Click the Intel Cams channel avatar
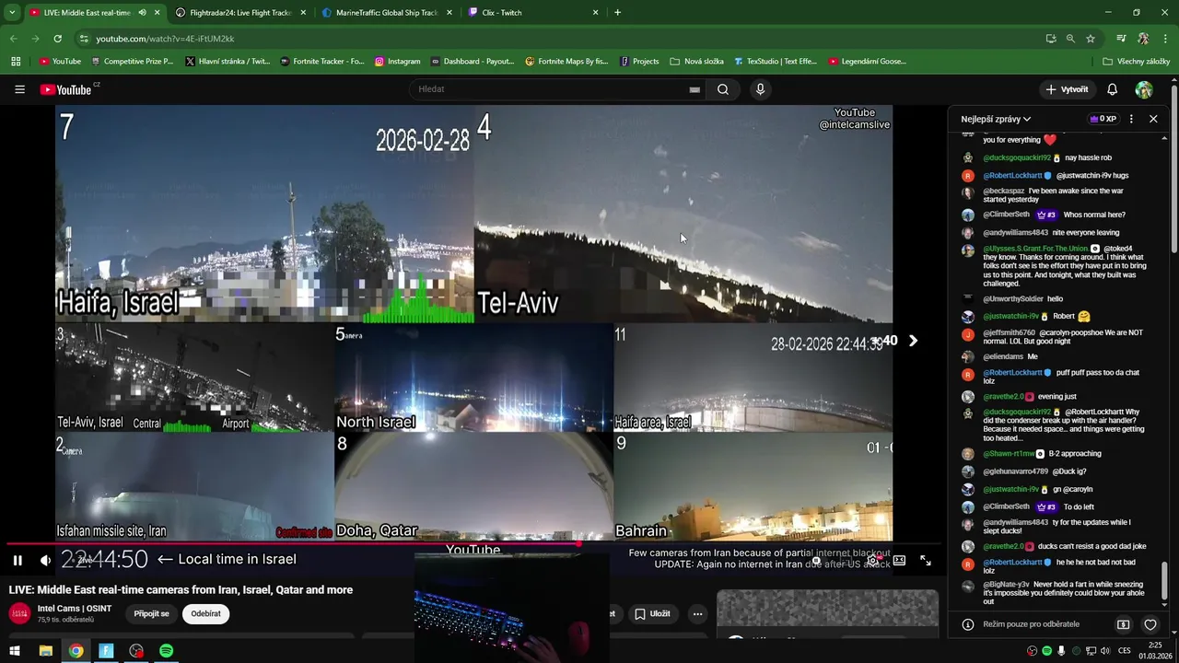The image size is (1179, 663). click(19, 613)
